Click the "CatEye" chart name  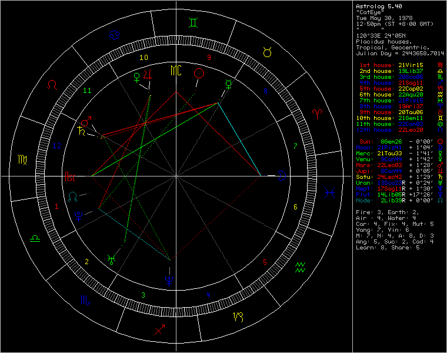coord(370,12)
